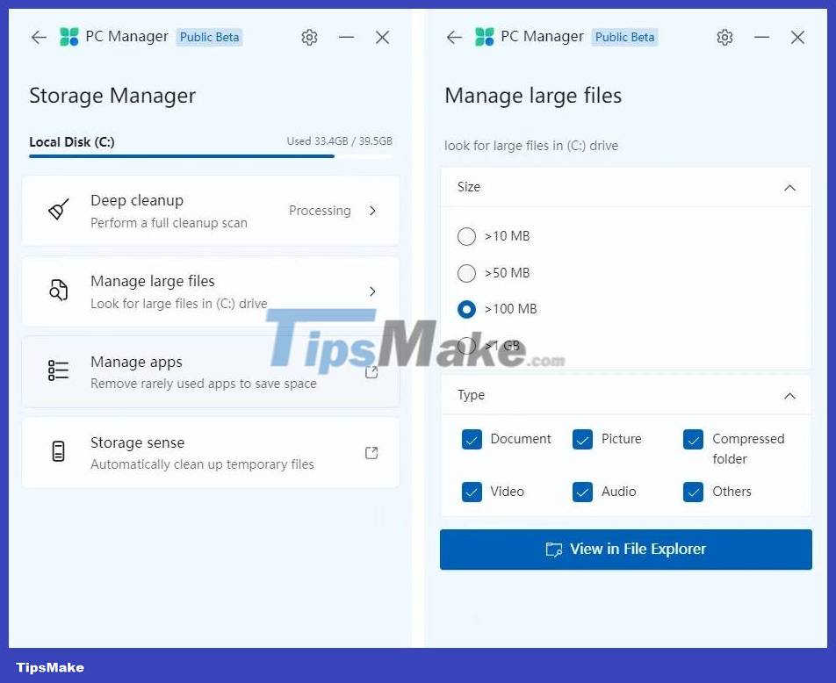Collapse the Size section

pos(789,187)
